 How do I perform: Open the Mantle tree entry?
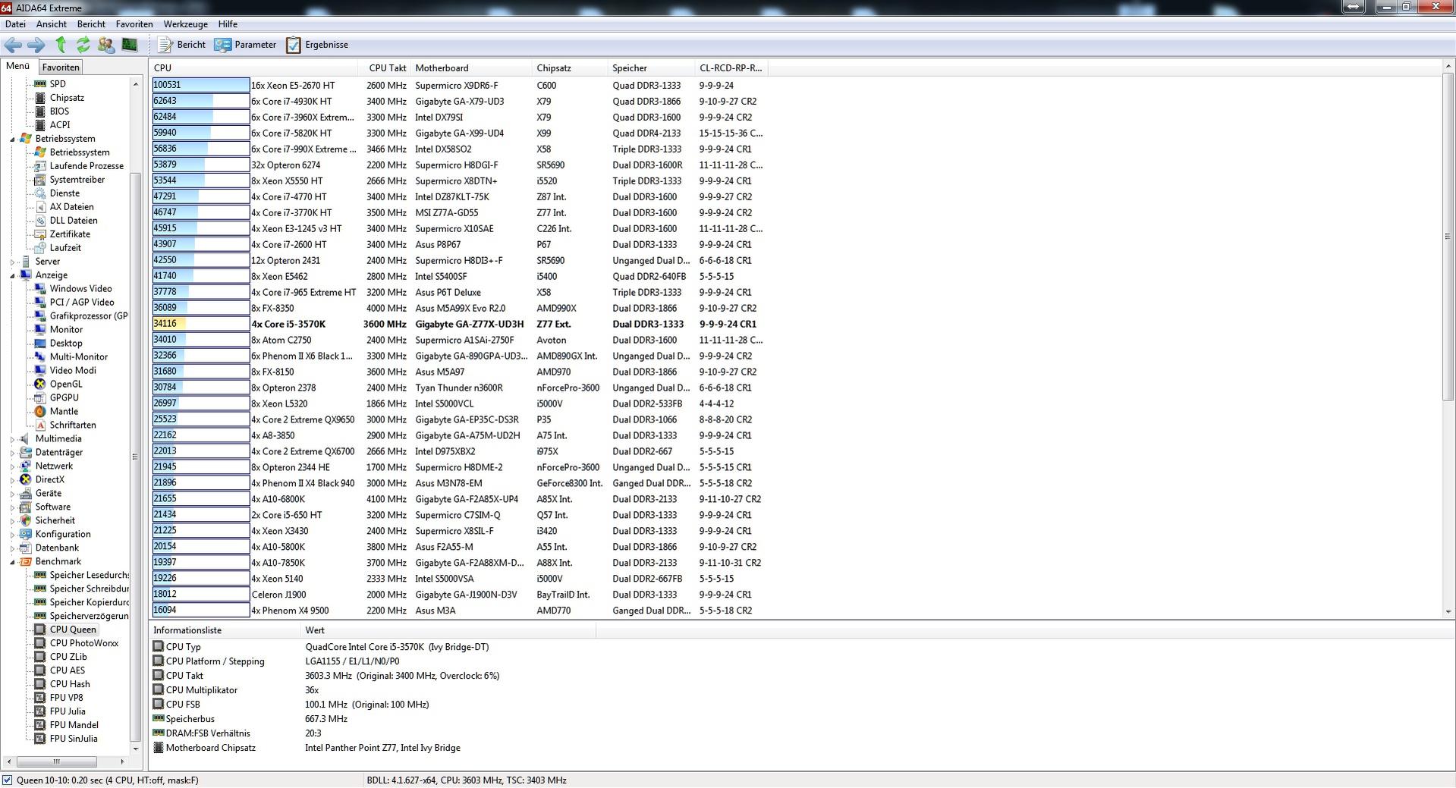point(64,412)
